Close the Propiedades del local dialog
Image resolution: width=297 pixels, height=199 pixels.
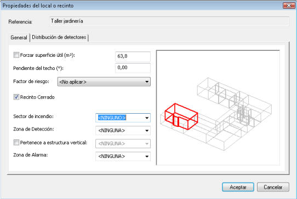pos(289,5)
